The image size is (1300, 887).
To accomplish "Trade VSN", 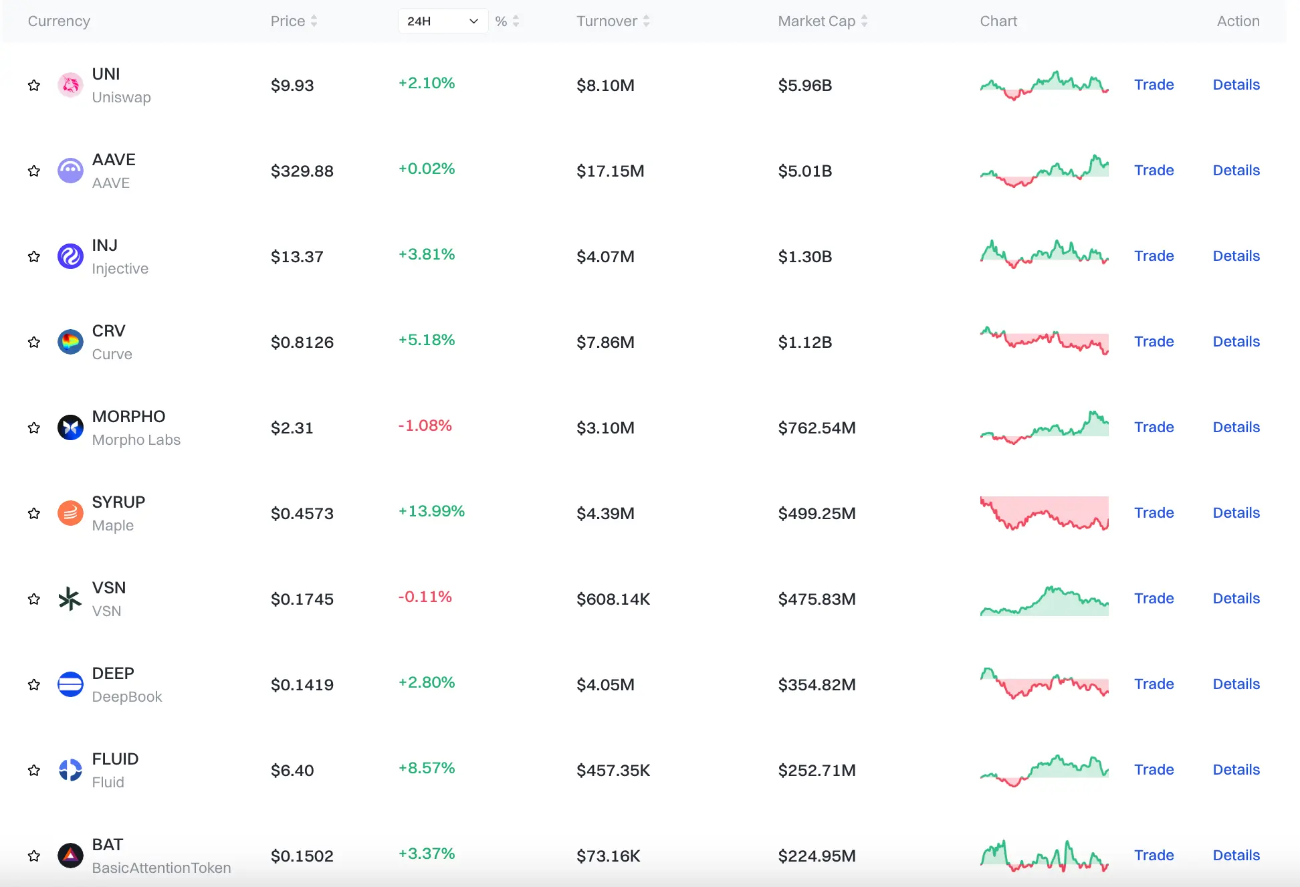I will (x=1154, y=599).
